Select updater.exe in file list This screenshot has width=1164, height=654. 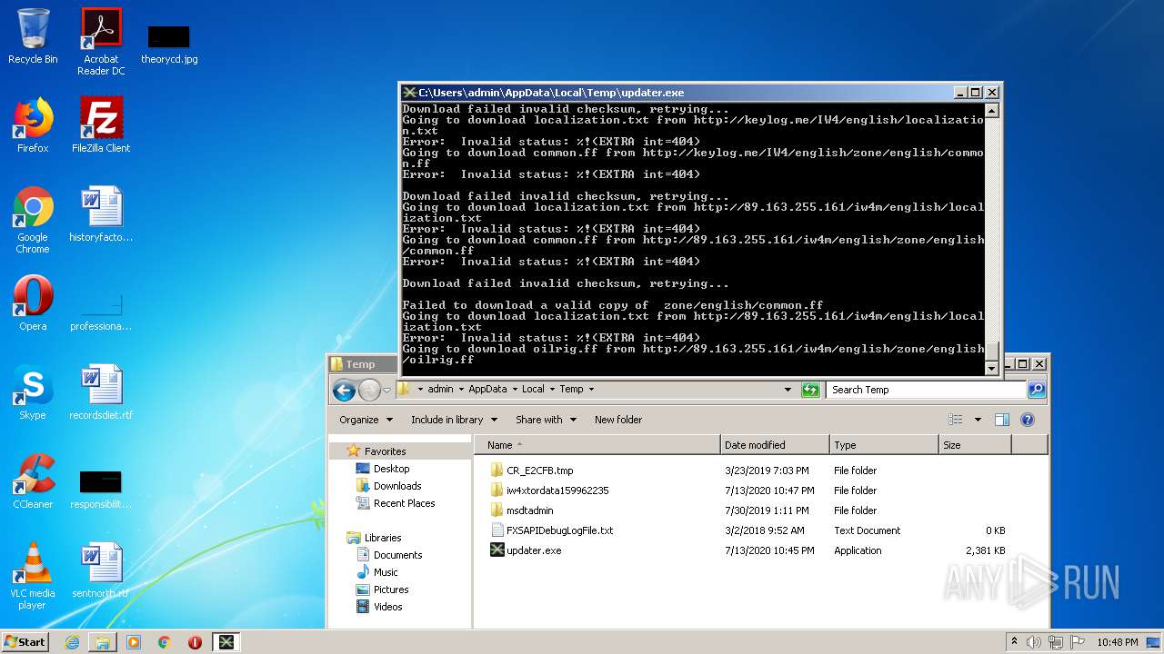click(534, 550)
